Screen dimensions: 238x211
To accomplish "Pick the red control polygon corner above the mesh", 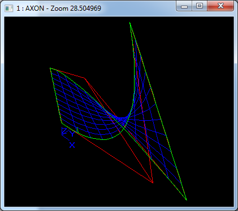I will coord(84,78).
